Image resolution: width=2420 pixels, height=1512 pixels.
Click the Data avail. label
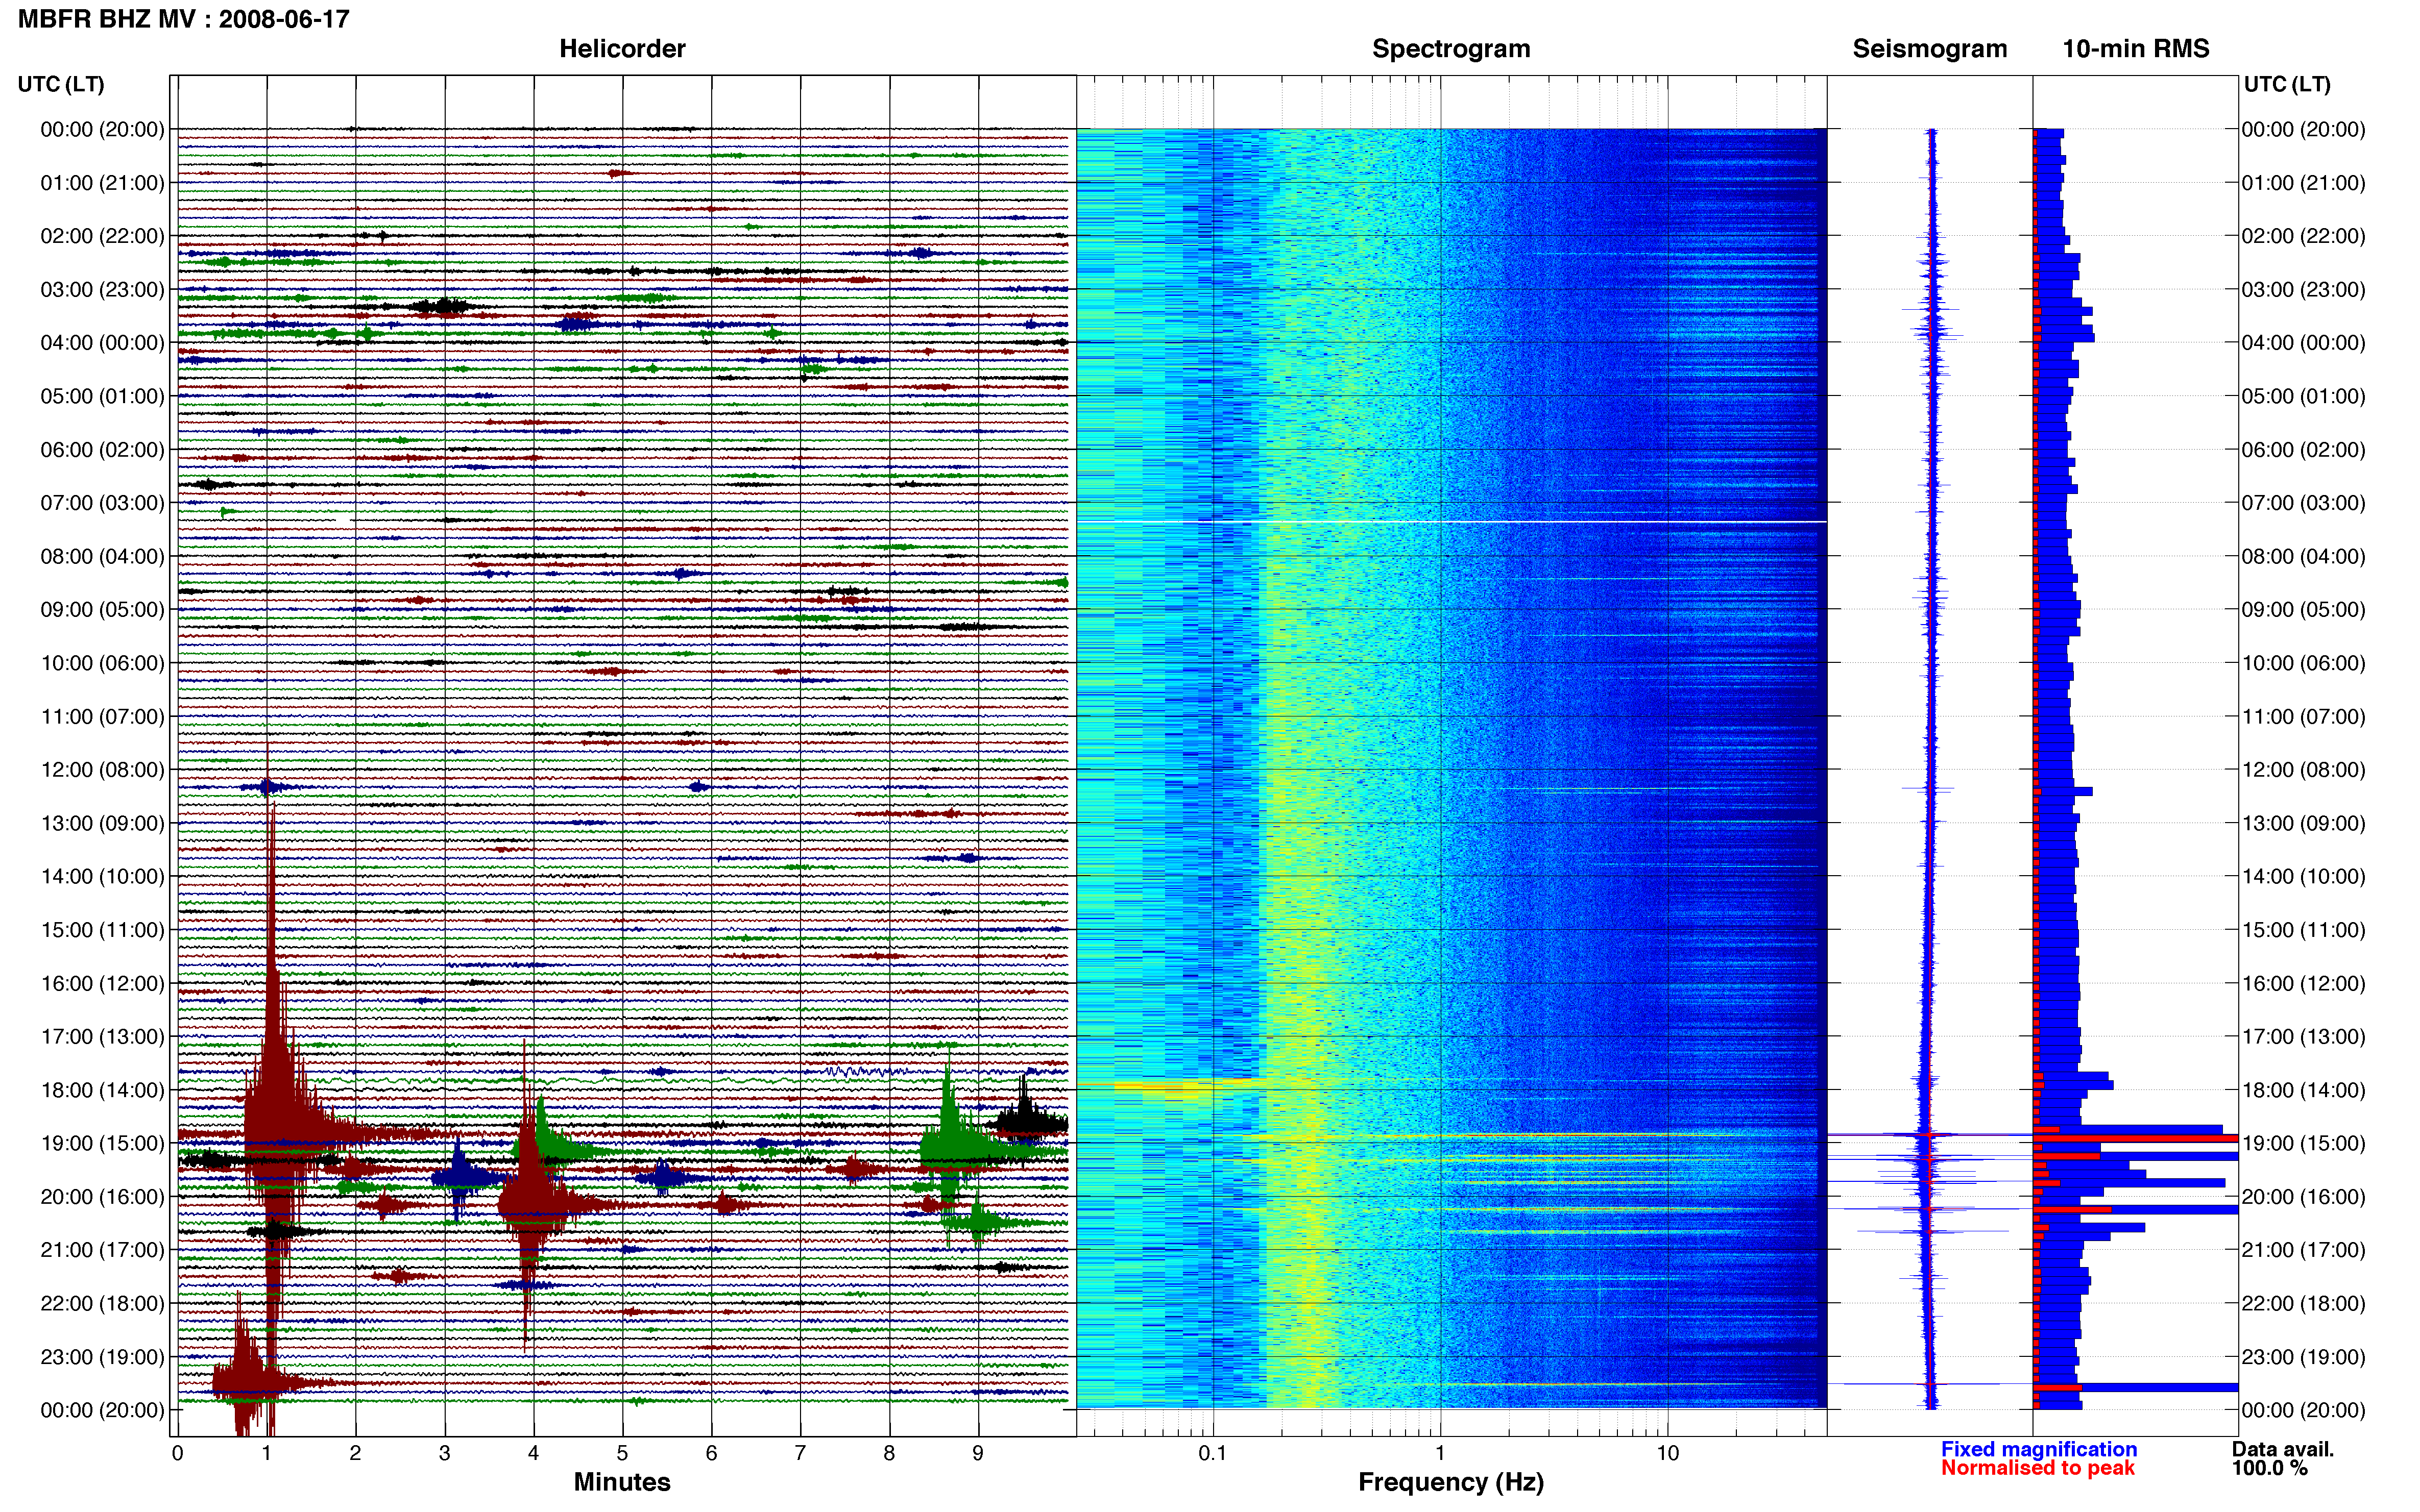coord(2283,1449)
